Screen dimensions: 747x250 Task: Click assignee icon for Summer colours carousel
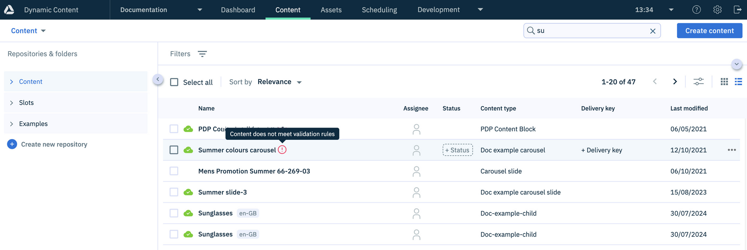(416, 150)
